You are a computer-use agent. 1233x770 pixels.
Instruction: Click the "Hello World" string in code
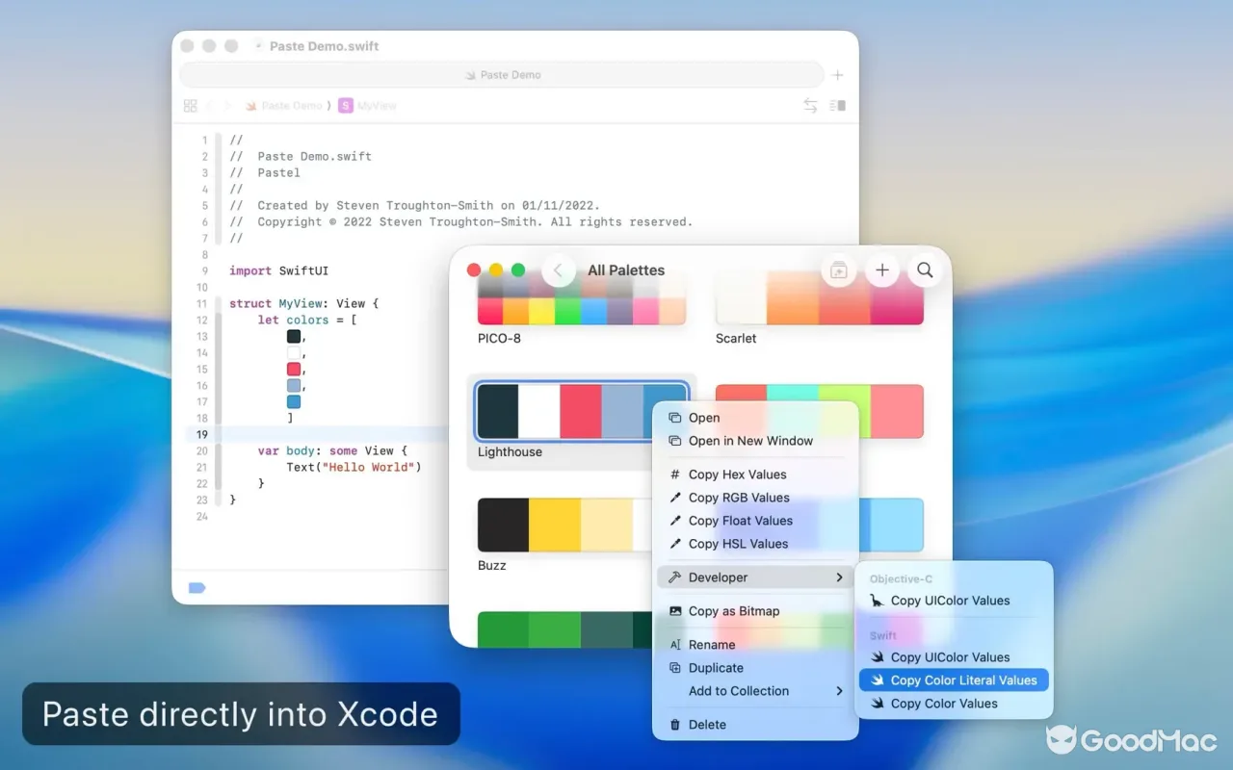pyautogui.click(x=368, y=467)
